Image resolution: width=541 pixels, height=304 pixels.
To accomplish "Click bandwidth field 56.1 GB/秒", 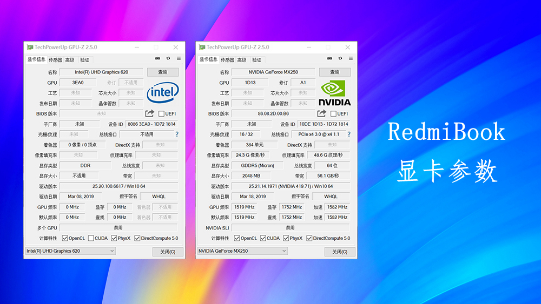I will click(328, 176).
